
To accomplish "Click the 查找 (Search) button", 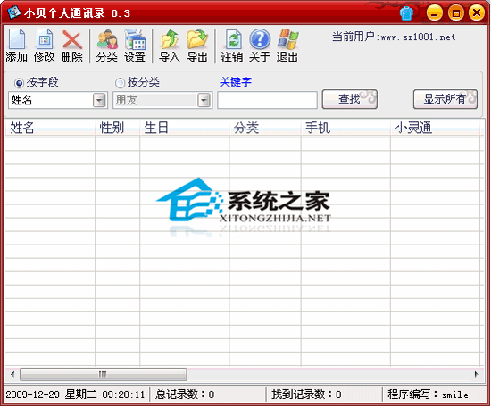I will (349, 99).
